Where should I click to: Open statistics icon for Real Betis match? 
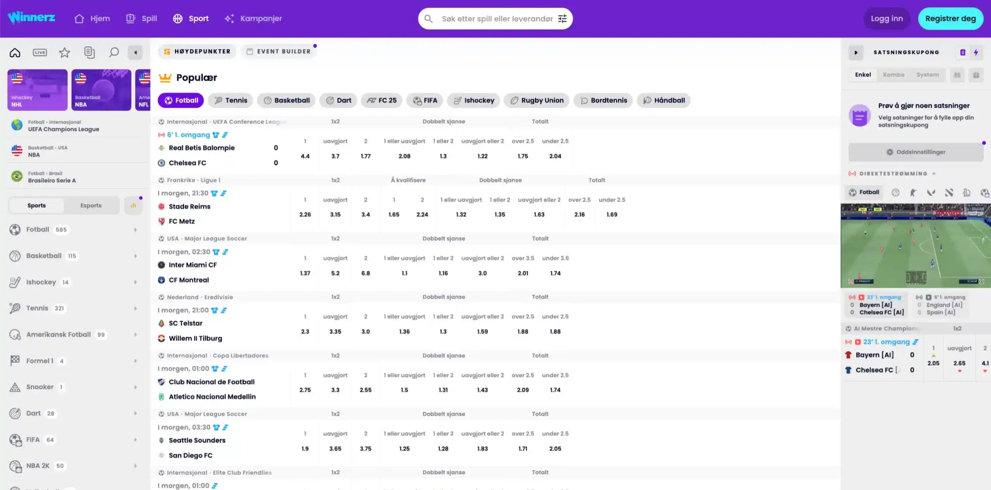(x=225, y=135)
